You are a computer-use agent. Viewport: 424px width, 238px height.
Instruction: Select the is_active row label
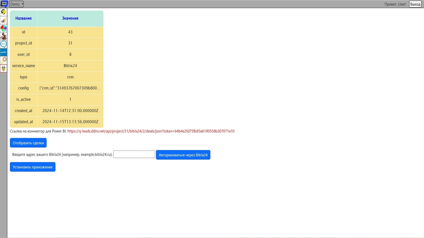[x=24, y=99]
